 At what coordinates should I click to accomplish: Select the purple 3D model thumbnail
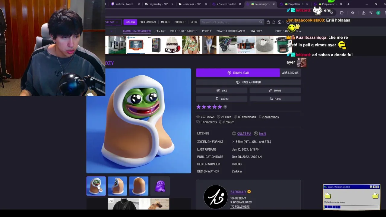click(160, 186)
